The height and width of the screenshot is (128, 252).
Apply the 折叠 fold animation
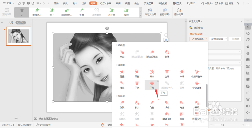pos(82,12)
